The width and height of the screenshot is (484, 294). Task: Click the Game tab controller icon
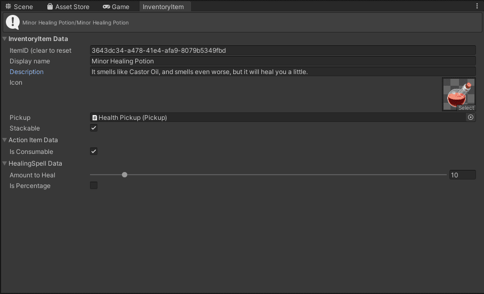click(106, 7)
